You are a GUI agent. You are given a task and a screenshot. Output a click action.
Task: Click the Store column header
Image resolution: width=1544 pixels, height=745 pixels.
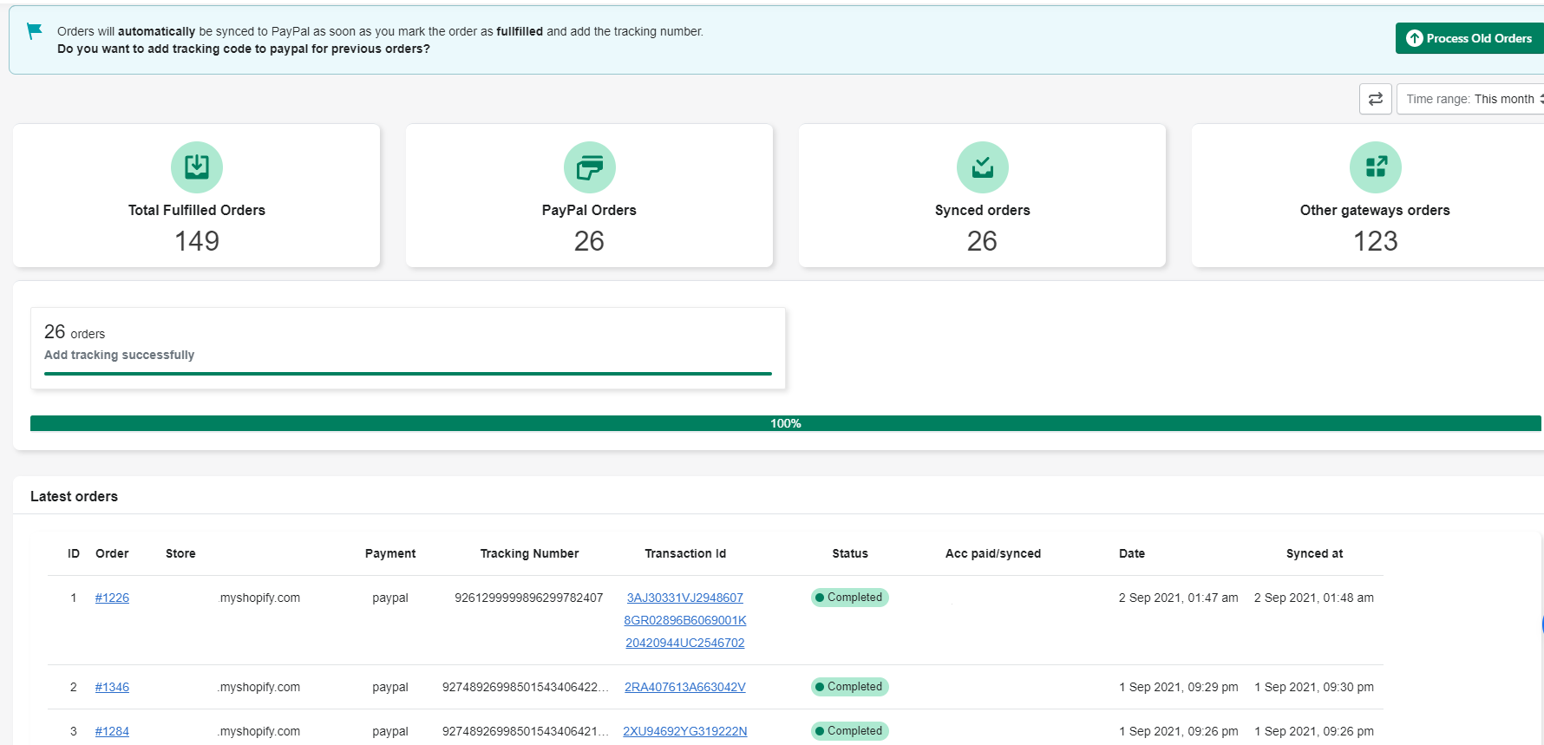[x=180, y=553]
